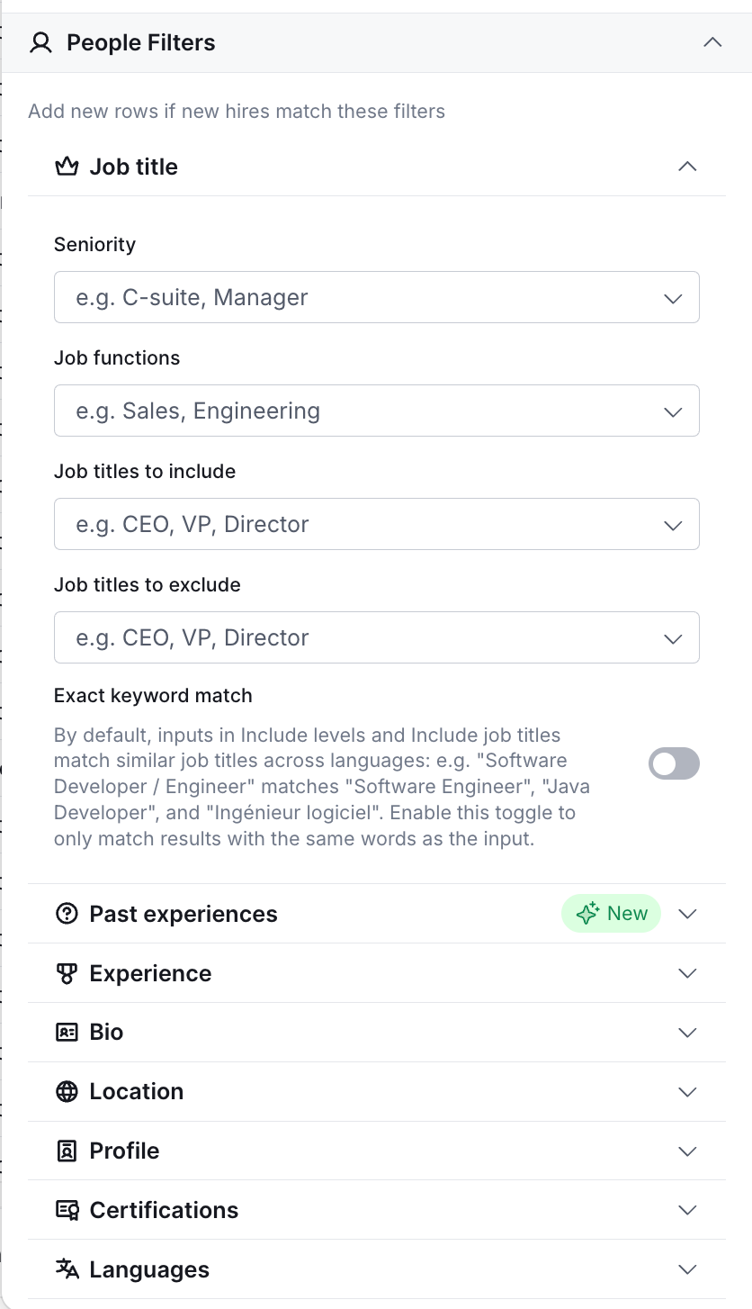This screenshot has width=752, height=1309.
Task: Enable the Exact keyword match toggle
Action: click(674, 764)
